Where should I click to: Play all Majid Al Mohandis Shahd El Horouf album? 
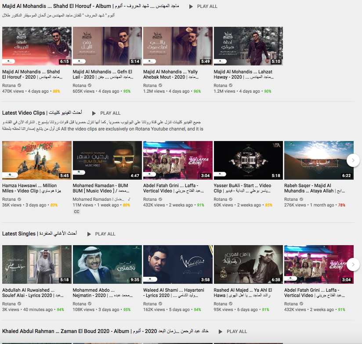coord(203,7)
